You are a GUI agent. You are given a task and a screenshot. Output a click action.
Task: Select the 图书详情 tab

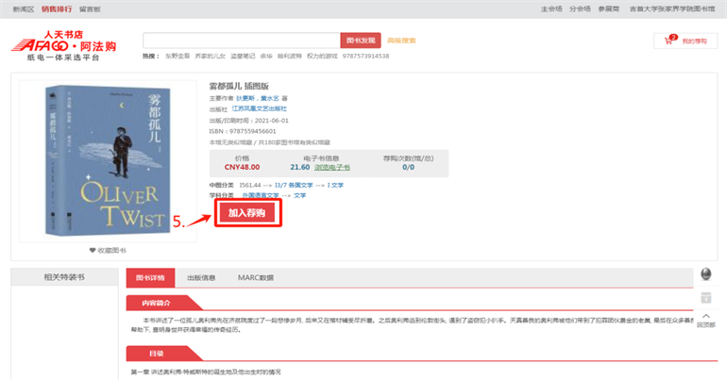pyautogui.click(x=150, y=278)
